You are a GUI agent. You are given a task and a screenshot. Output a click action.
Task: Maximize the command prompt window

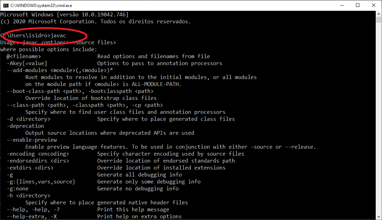(x=358, y=5)
